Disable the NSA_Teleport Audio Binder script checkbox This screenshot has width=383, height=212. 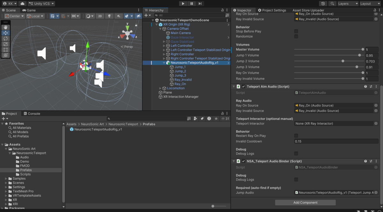tap(244, 161)
